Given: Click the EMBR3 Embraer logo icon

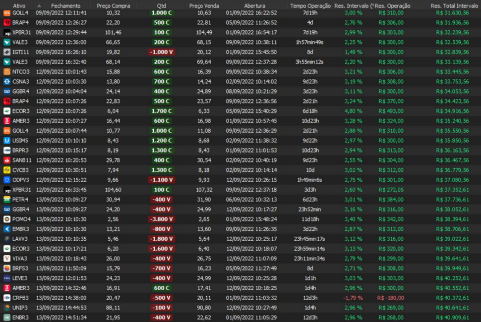Looking at the screenshot, I should click(x=7, y=229).
